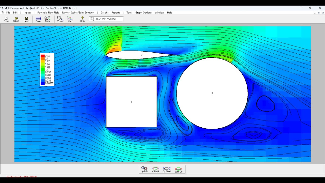Viewport: 325px width, 183px height.
Task: Open the Navier-Stokes/Euler Solution menu
Action: pyautogui.click(x=78, y=12)
